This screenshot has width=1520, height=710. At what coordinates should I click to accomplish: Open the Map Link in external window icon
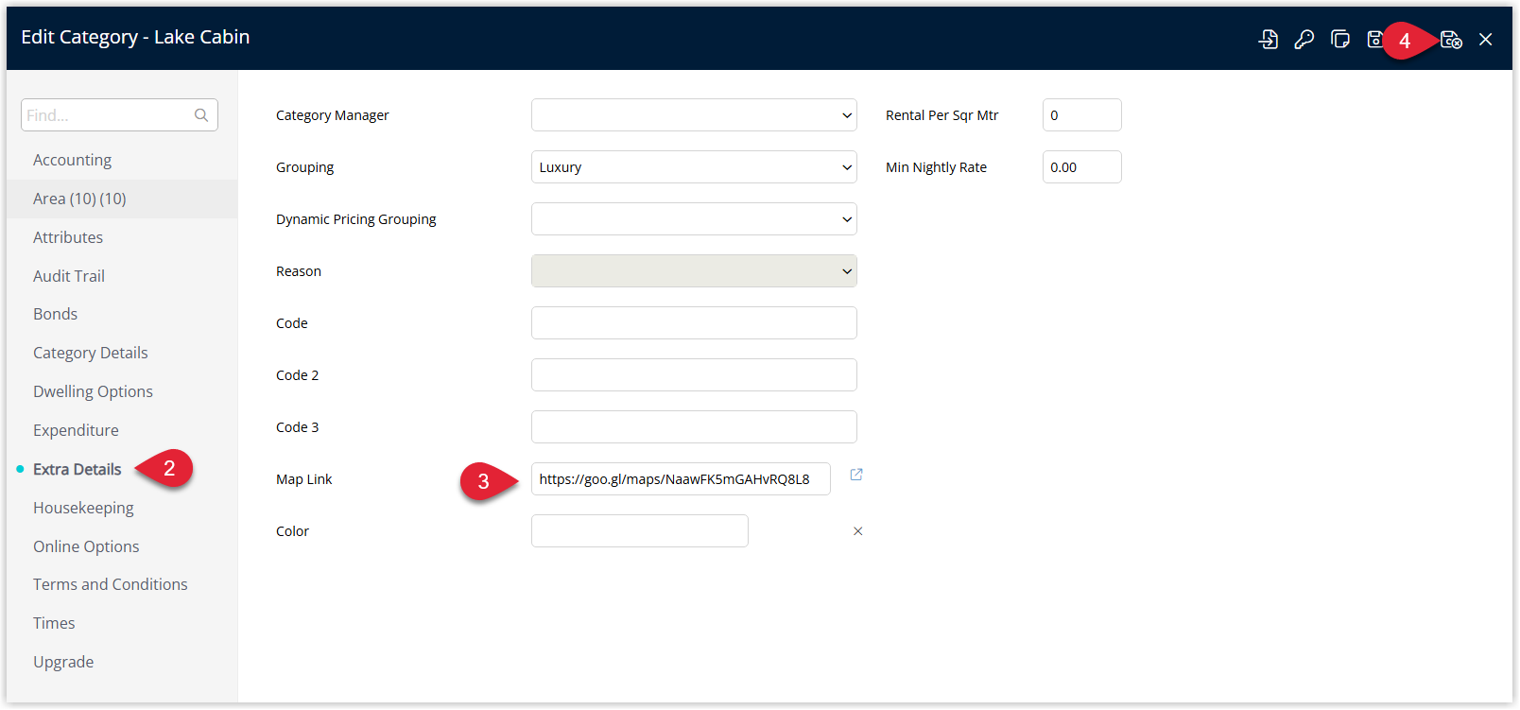point(856,475)
